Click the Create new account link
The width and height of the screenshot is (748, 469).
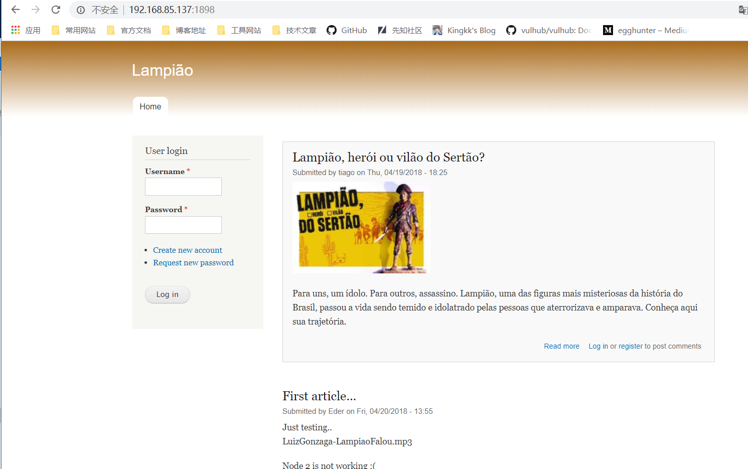[188, 250]
